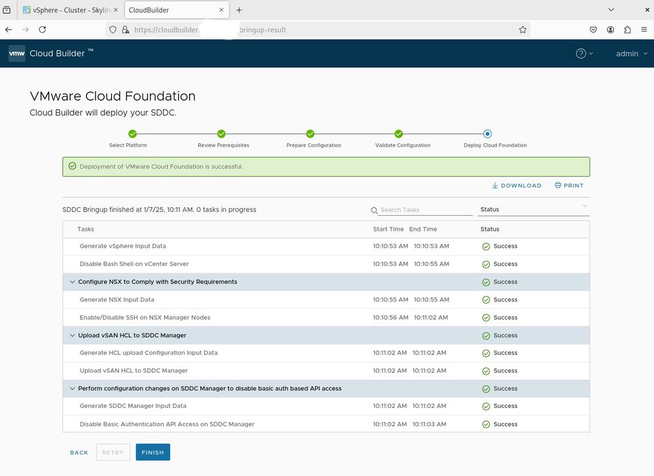
Task: Select Generate vSphere Input Data row
Action: pos(326,246)
